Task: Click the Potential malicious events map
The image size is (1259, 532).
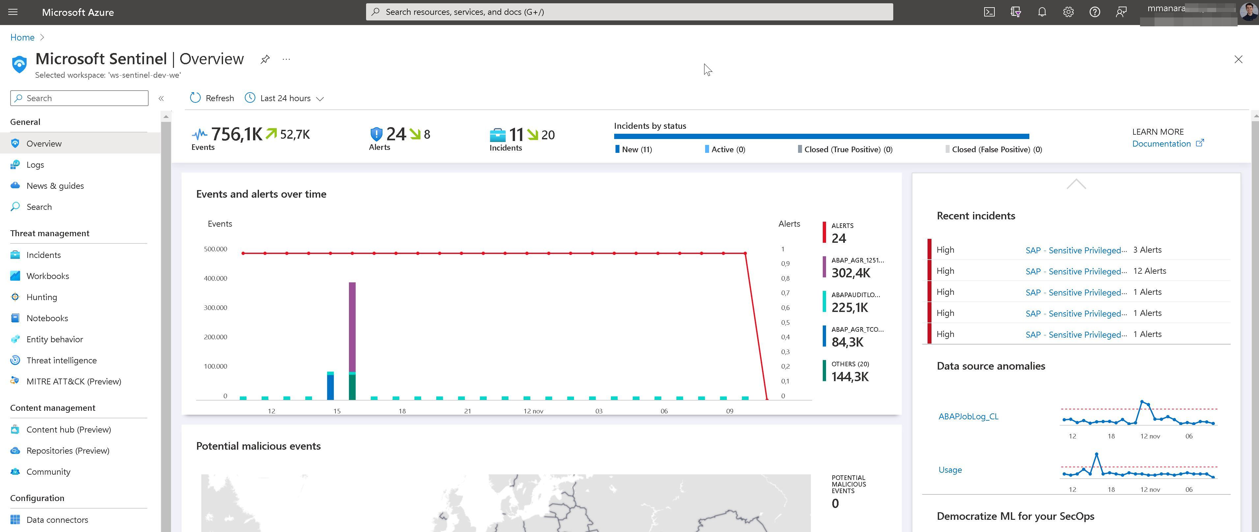Action: pos(506,503)
